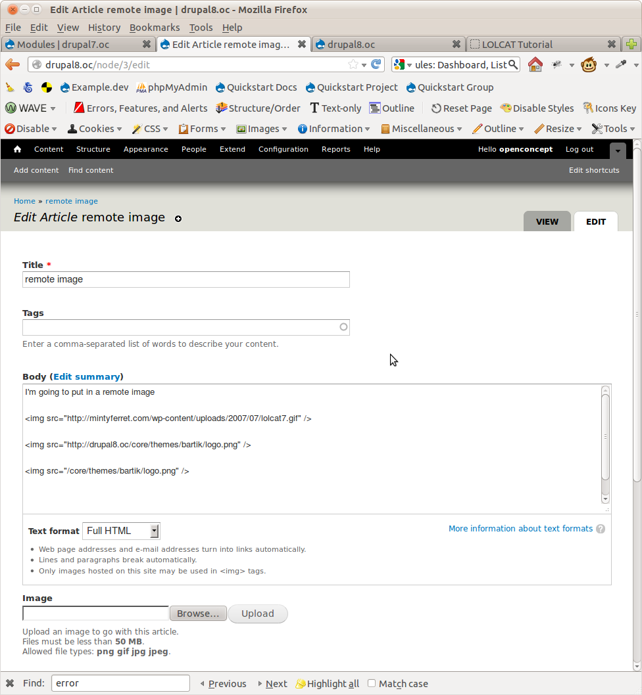Open the Miscellaneous dropdown
The width and height of the screenshot is (642, 695).
click(x=422, y=129)
